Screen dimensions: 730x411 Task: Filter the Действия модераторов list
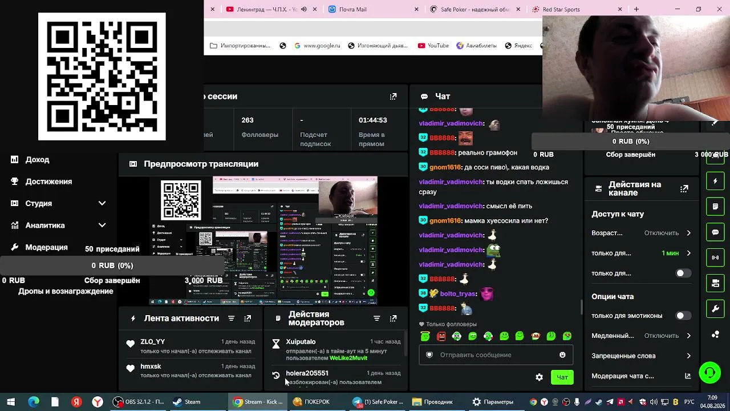coord(376,319)
